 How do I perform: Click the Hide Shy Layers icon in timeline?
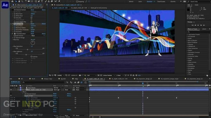coord(75,82)
